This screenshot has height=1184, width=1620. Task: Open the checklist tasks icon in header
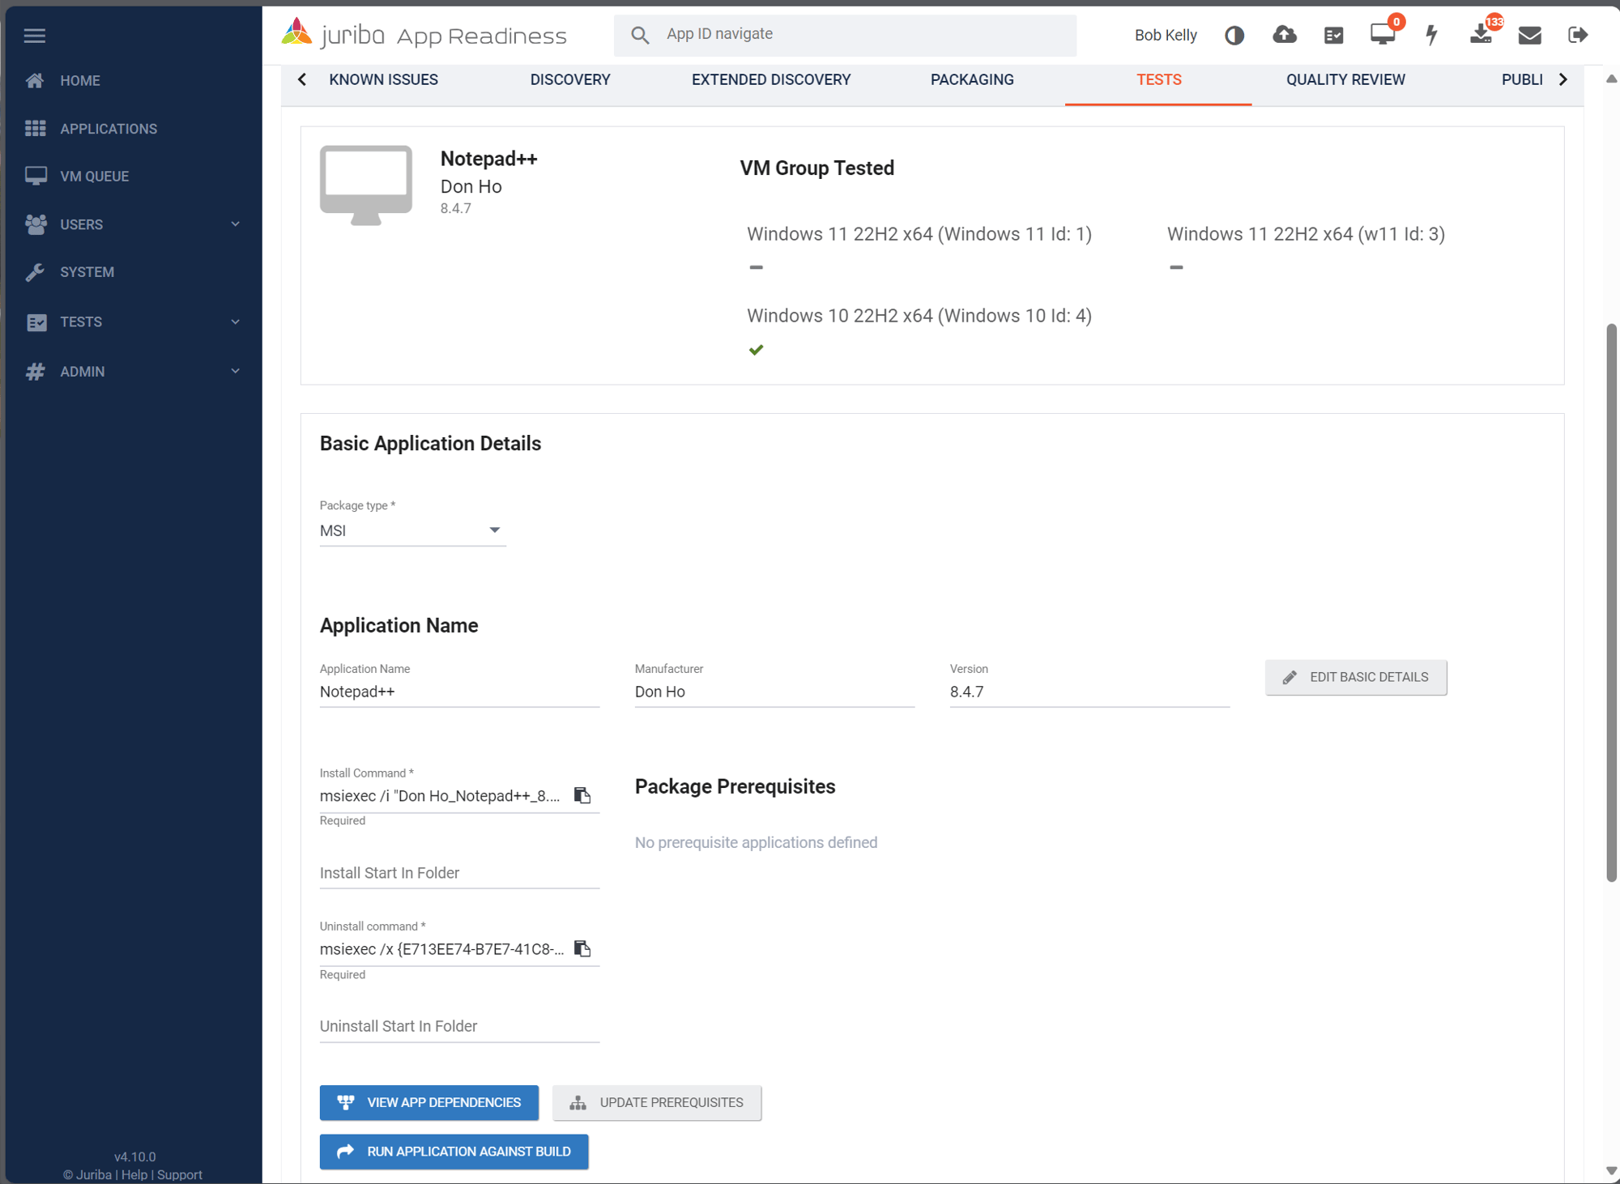tap(1333, 35)
